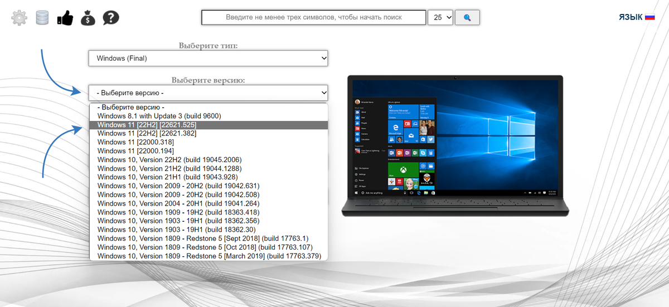Select Windows 10 1809 Redstone 5 [March 2019]
This screenshot has width=669, height=307.
coord(209,256)
